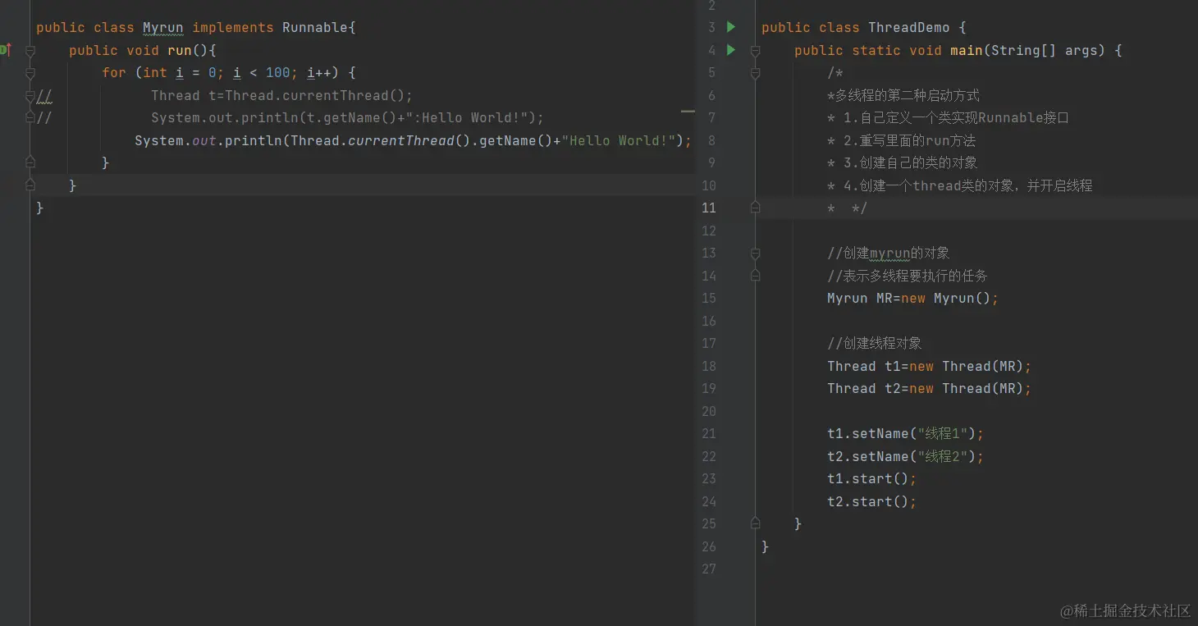The width and height of the screenshot is (1198, 626).
Task: Click the statement 'Myrun MR=new Myrun();'
Action: (913, 299)
